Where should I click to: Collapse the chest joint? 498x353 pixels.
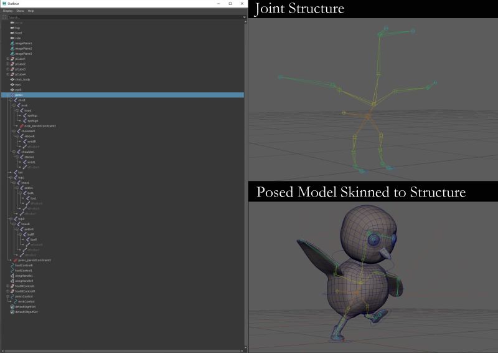click(11, 100)
